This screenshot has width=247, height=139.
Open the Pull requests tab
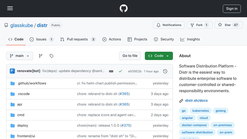coord(78,39)
